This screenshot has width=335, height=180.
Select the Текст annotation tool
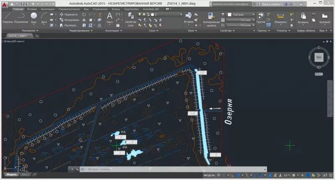[110, 18]
